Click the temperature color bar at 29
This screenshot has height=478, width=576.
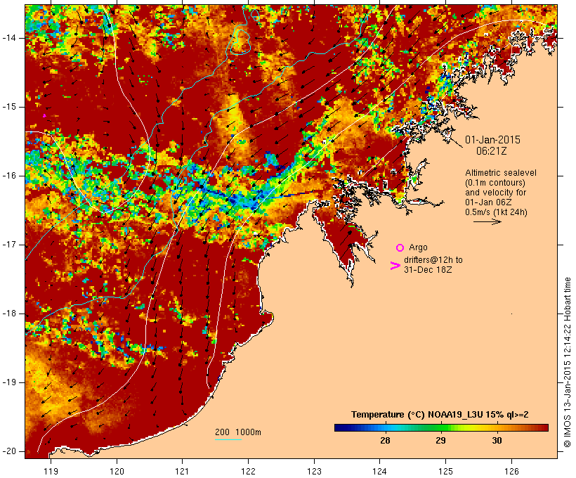click(x=441, y=427)
